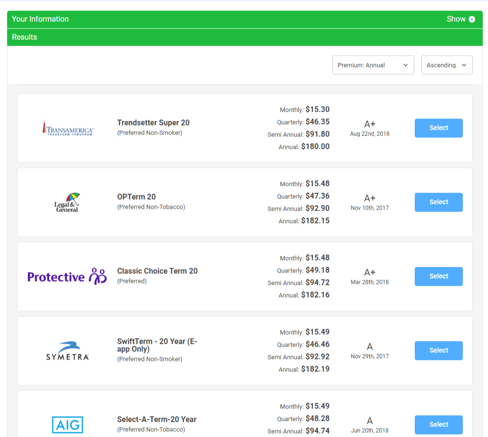Click the (Preferred Non-Tobacco) label under OPTerm 20

151,207
